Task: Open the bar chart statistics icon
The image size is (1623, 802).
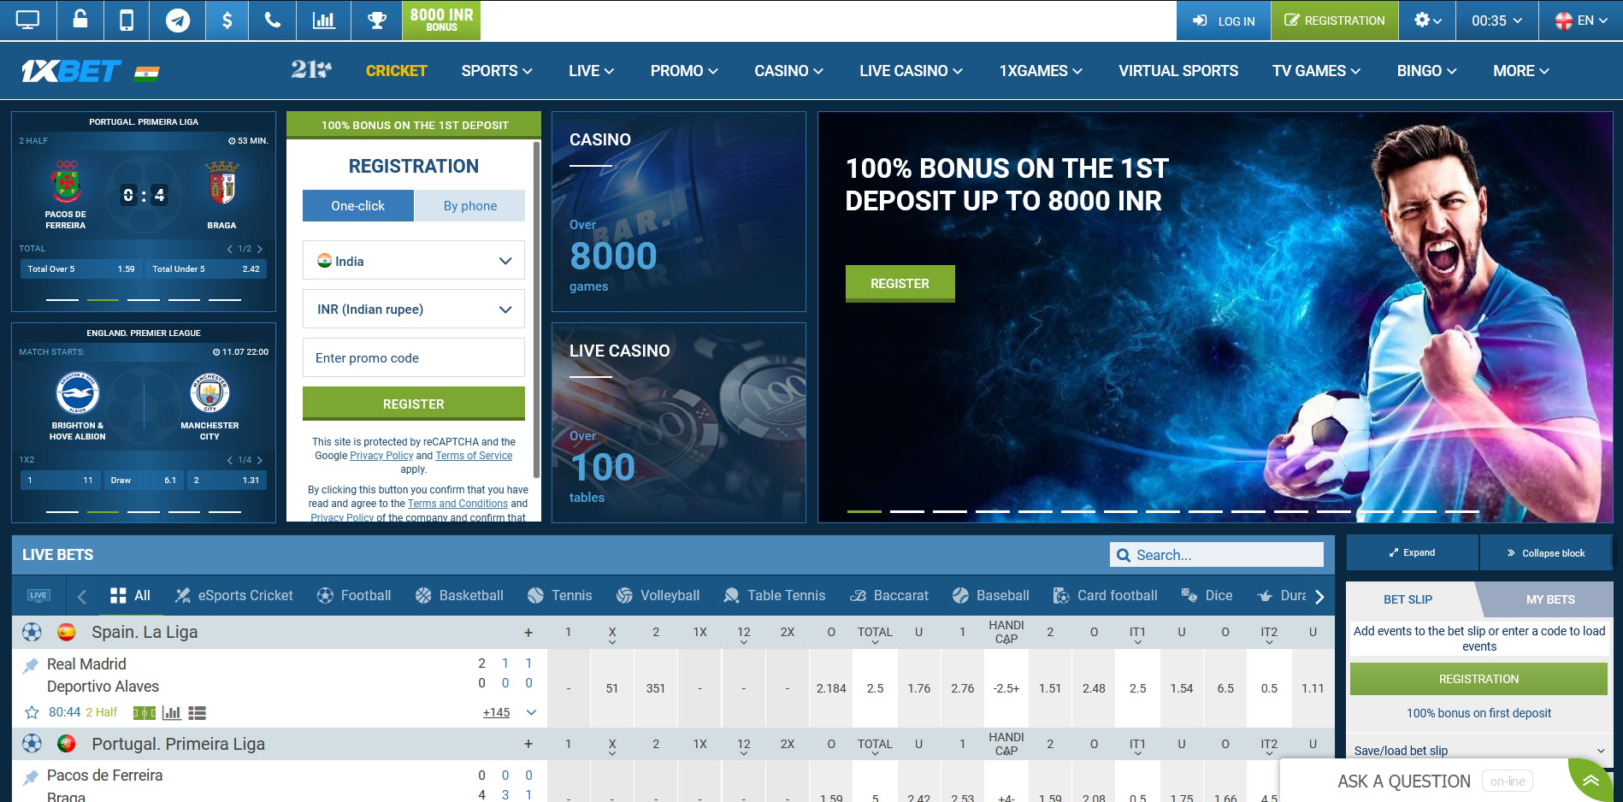Action: coord(324,20)
